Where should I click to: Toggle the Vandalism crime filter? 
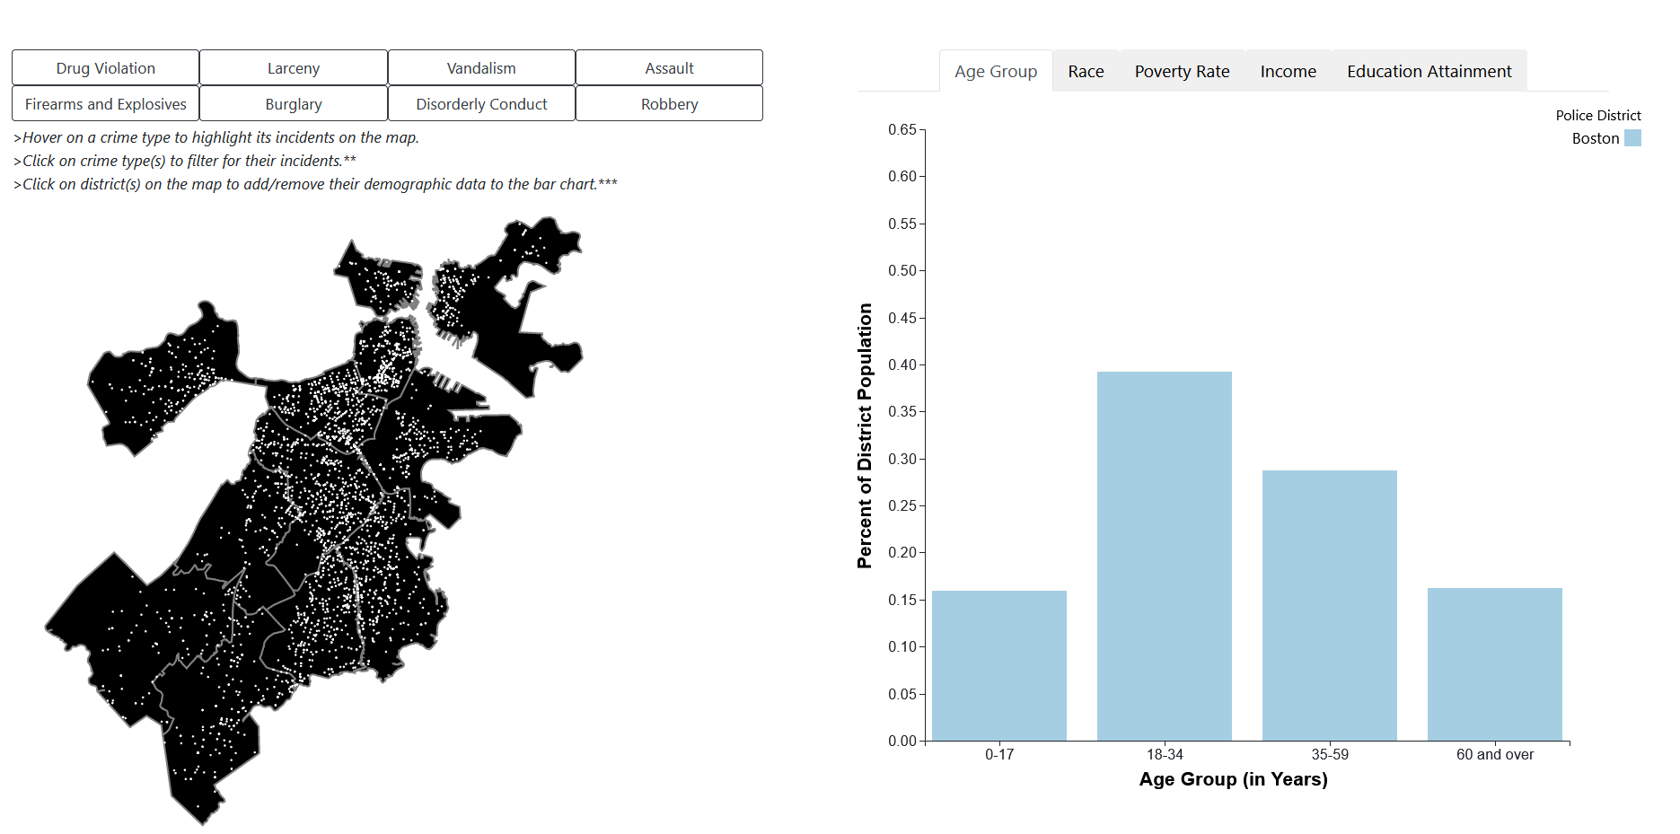click(x=481, y=67)
